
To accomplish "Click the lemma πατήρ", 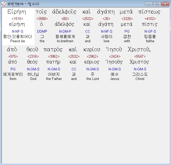I will coord(53,62).
